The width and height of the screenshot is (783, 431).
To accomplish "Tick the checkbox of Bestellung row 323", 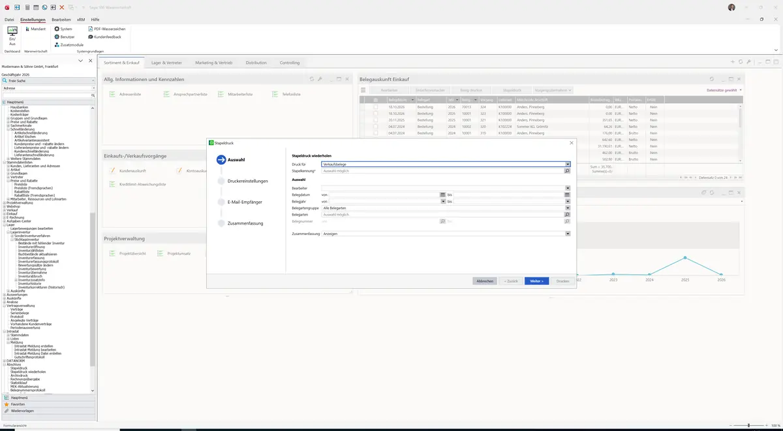I will click(375, 114).
